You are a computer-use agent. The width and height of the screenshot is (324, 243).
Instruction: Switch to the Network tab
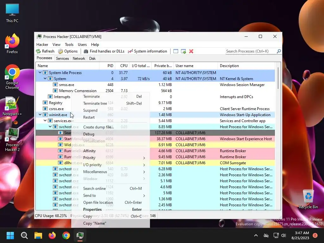pos(79,59)
